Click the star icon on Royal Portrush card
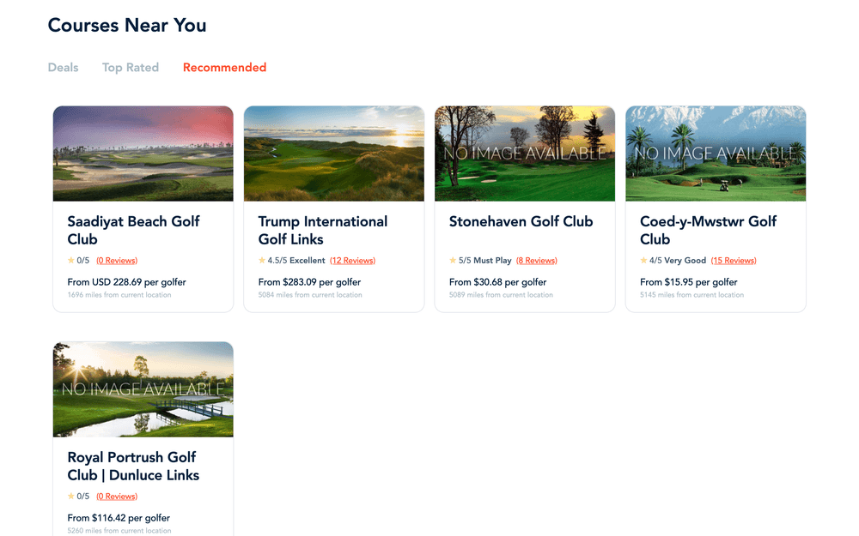This screenshot has height=536, width=859. click(x=70, y=496)
